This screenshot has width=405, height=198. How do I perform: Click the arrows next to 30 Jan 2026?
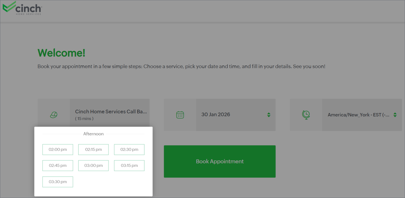point(269,115)
